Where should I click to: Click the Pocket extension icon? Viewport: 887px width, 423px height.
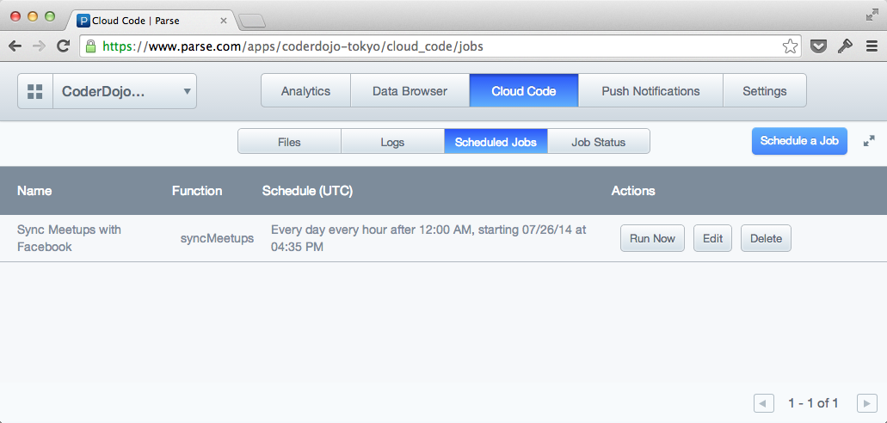(x=818, y=46)
